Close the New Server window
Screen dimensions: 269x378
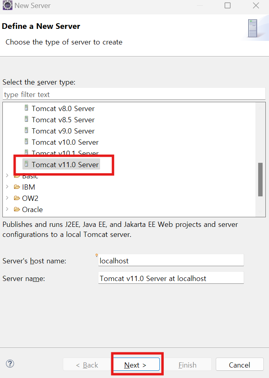[x=256, y=5]
